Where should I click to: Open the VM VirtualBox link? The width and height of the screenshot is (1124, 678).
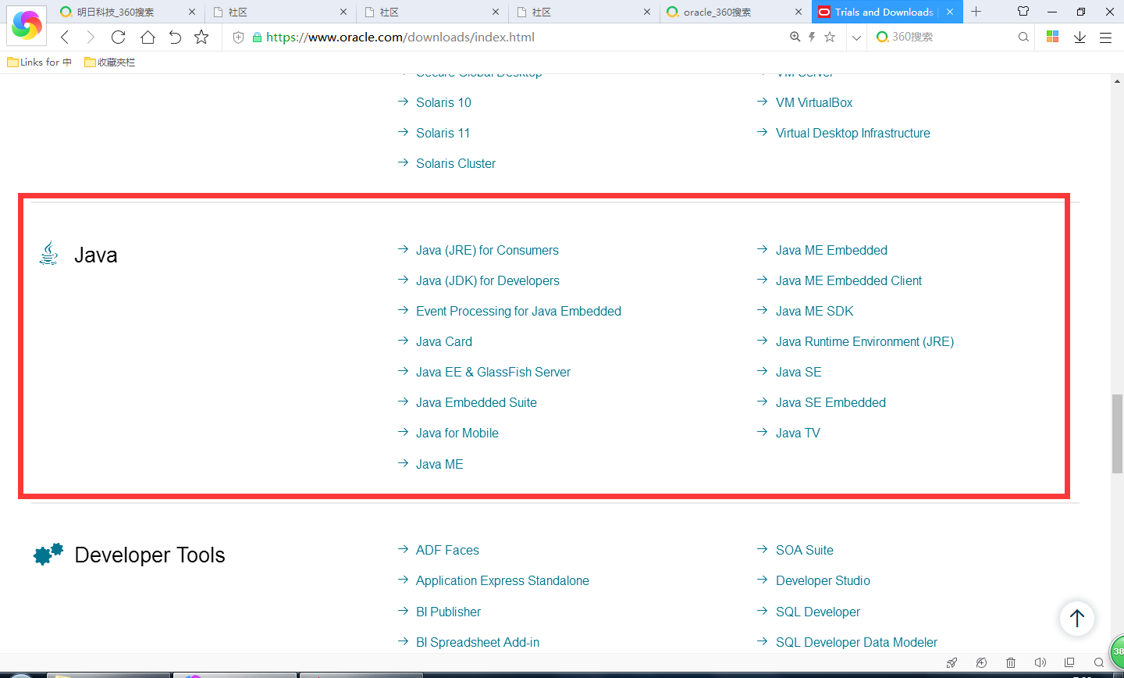[814, 102]
